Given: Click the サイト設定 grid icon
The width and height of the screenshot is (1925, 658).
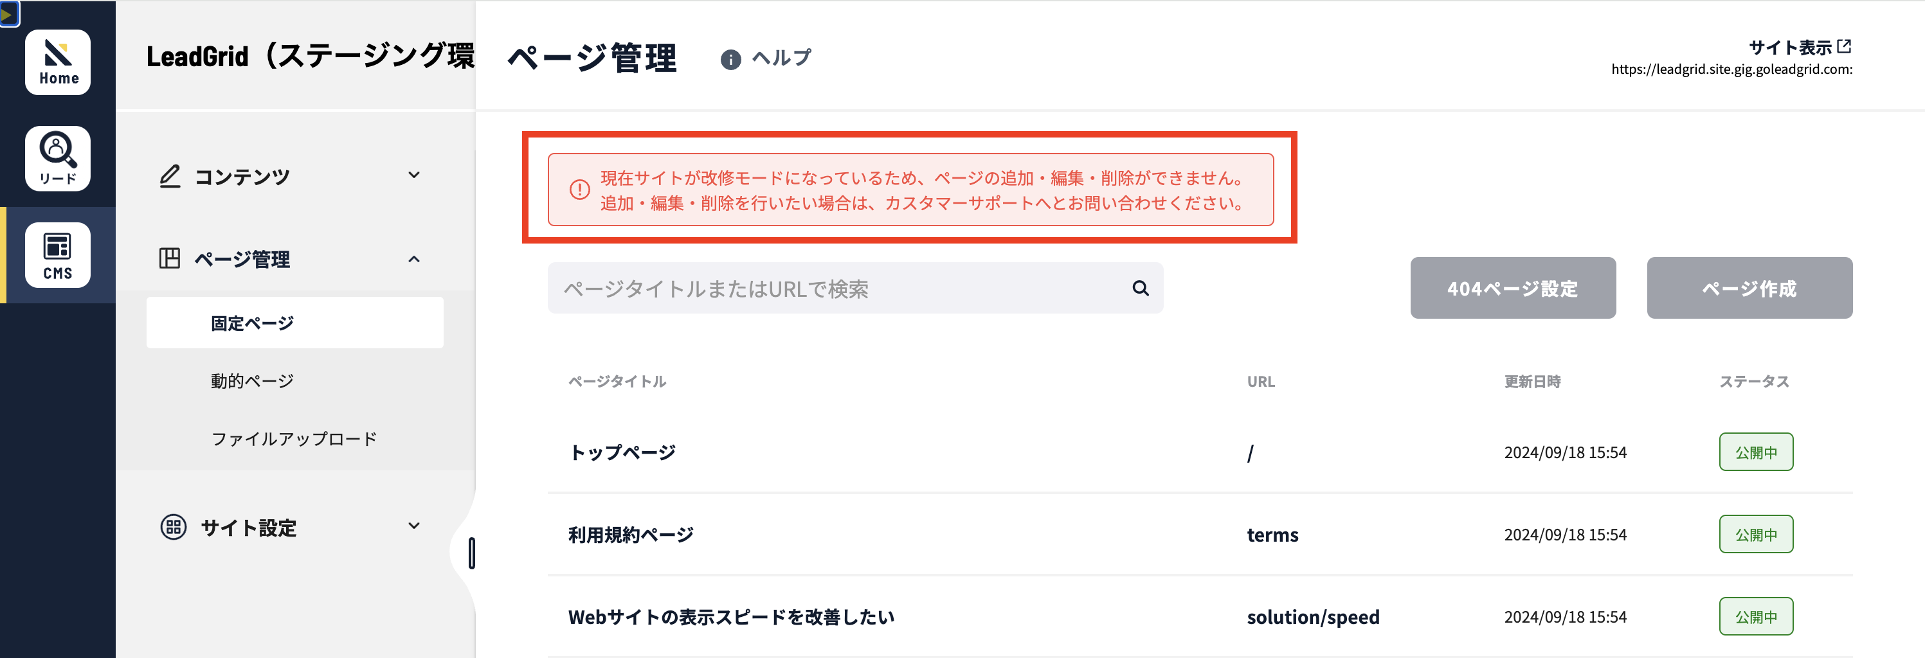Looking at the screenshot, I should pos(174,528).
